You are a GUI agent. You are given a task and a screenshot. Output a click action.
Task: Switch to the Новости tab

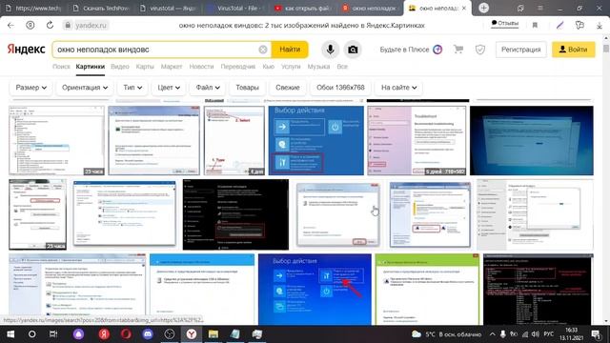click(201, 67)
